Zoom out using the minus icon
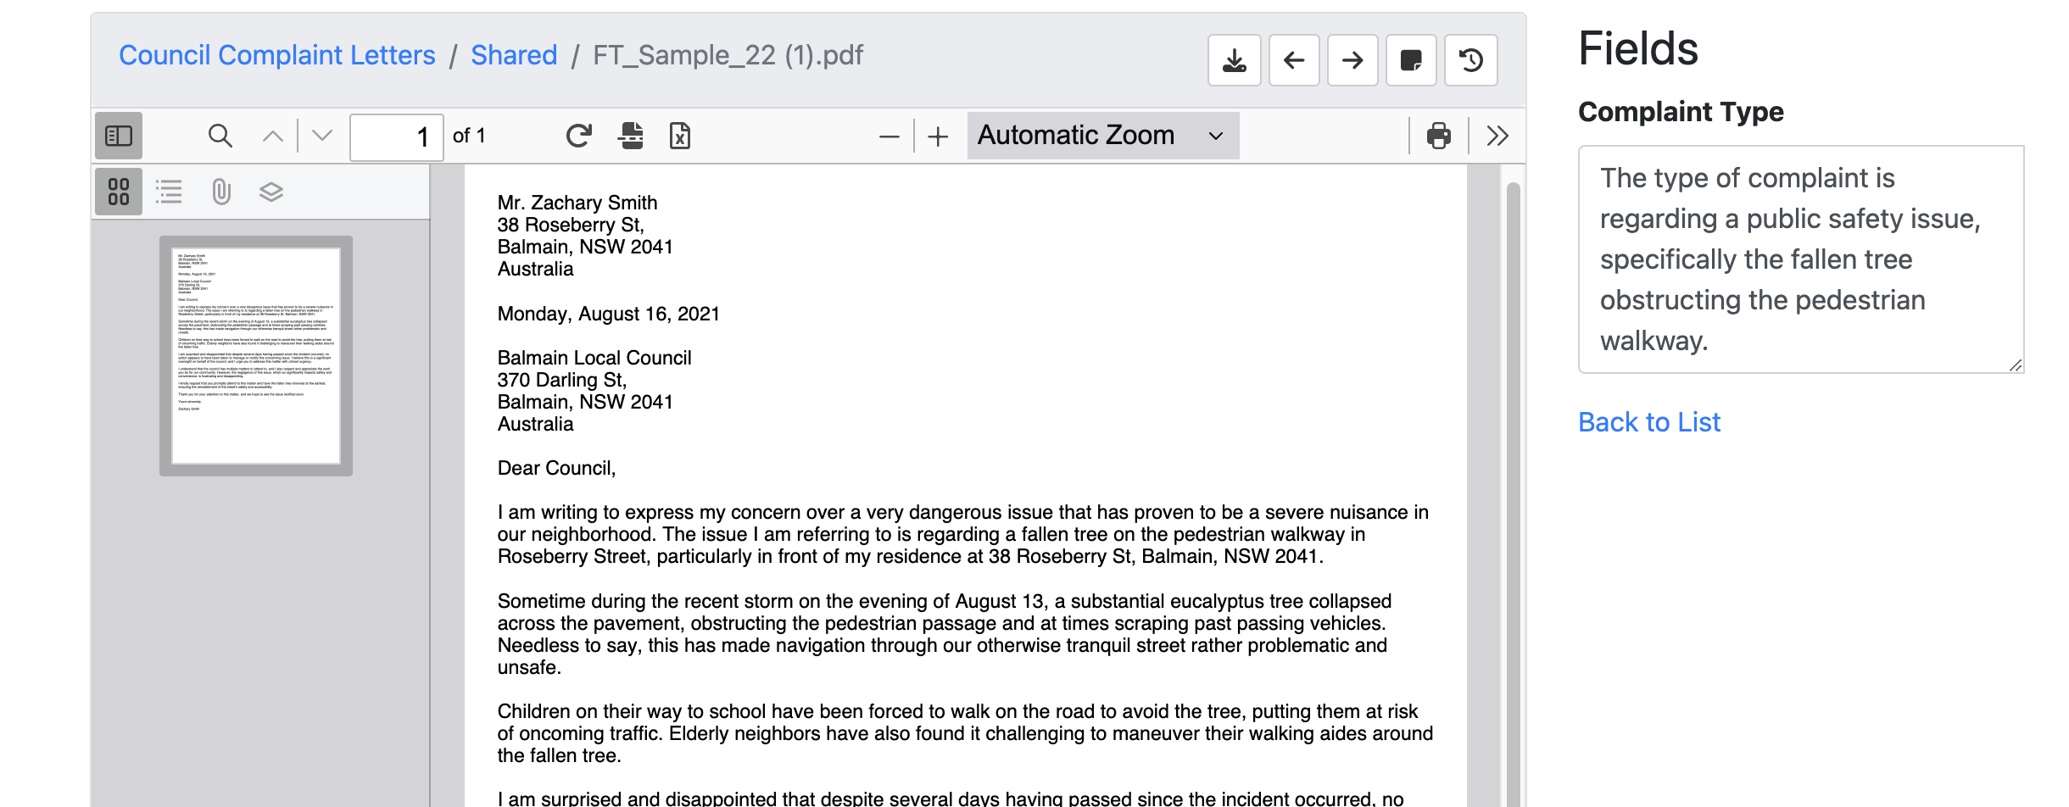Screen dimensions: 2069x807 889,135
